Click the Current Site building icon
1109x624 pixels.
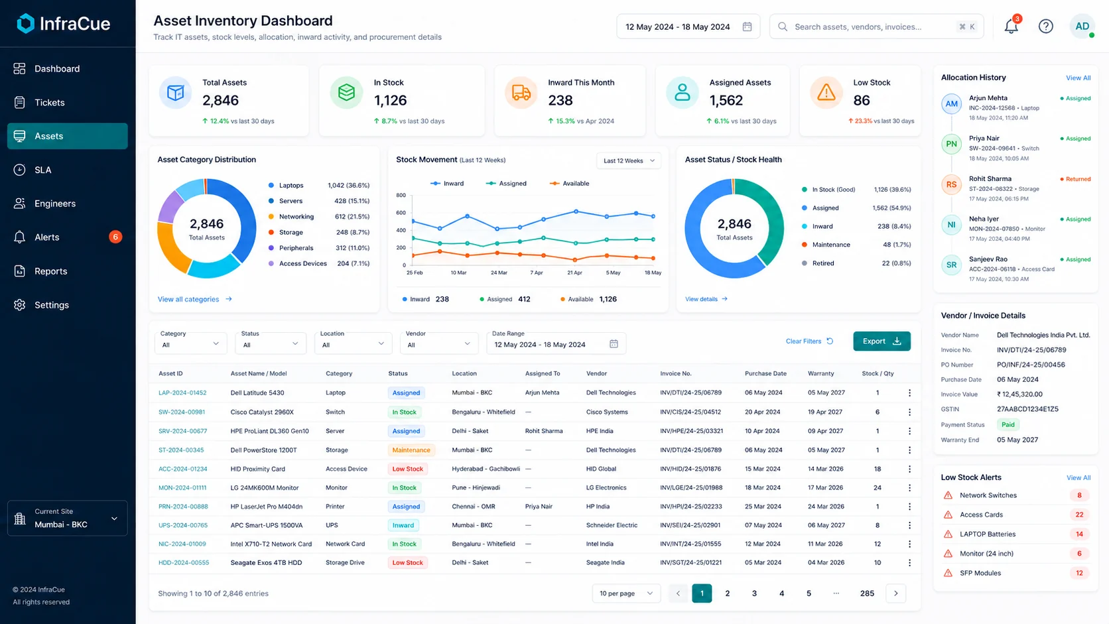point(20,518)
